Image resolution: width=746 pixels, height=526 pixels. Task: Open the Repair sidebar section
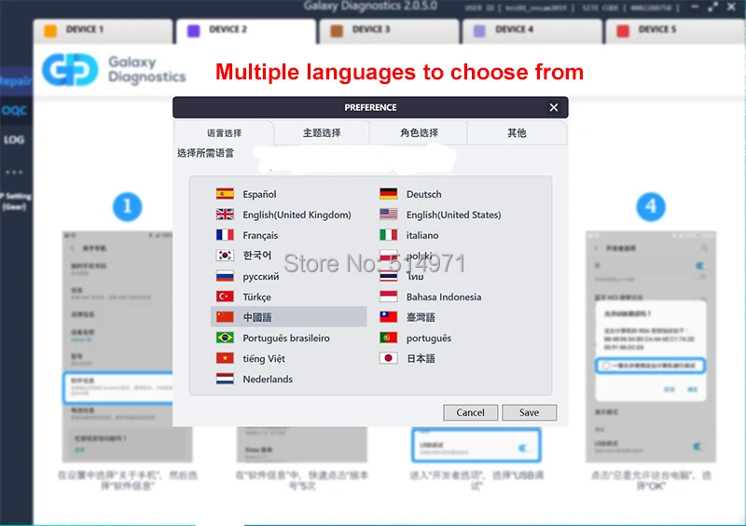[16, 81]
